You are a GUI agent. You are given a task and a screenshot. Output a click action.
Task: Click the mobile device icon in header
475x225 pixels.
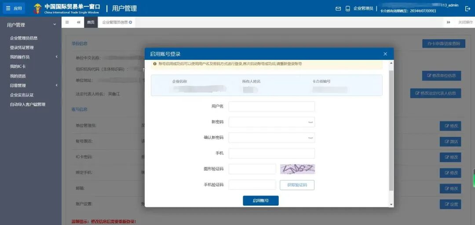point(347,8)
